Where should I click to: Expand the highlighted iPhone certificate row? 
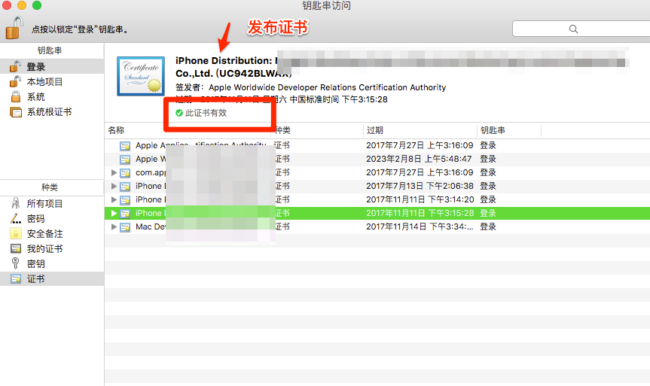pos(114,213)
